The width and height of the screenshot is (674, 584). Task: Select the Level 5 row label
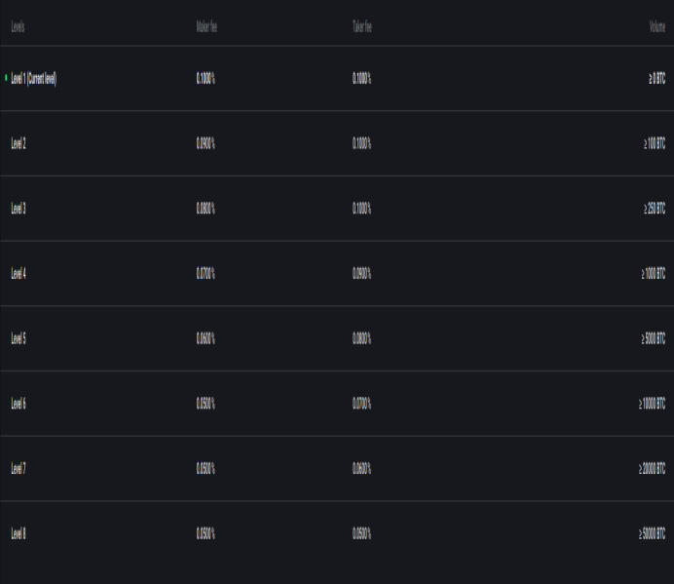tap(19, 338)
